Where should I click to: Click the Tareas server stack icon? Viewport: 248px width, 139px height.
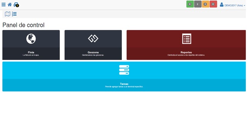click(124, 70)
